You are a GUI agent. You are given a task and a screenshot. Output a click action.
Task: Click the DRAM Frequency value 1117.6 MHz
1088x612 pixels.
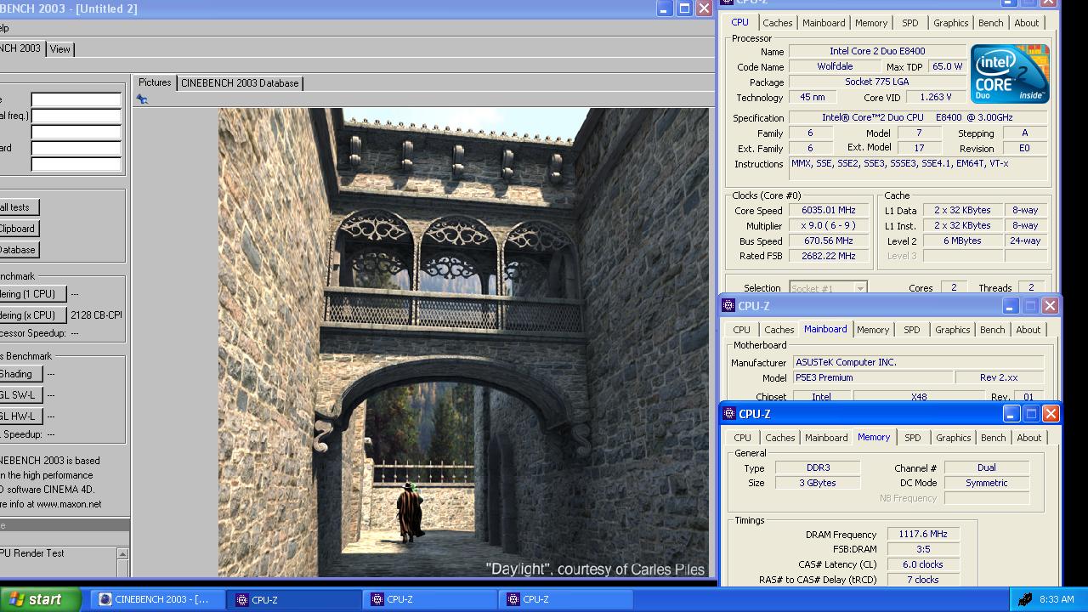tap(923, 534)
